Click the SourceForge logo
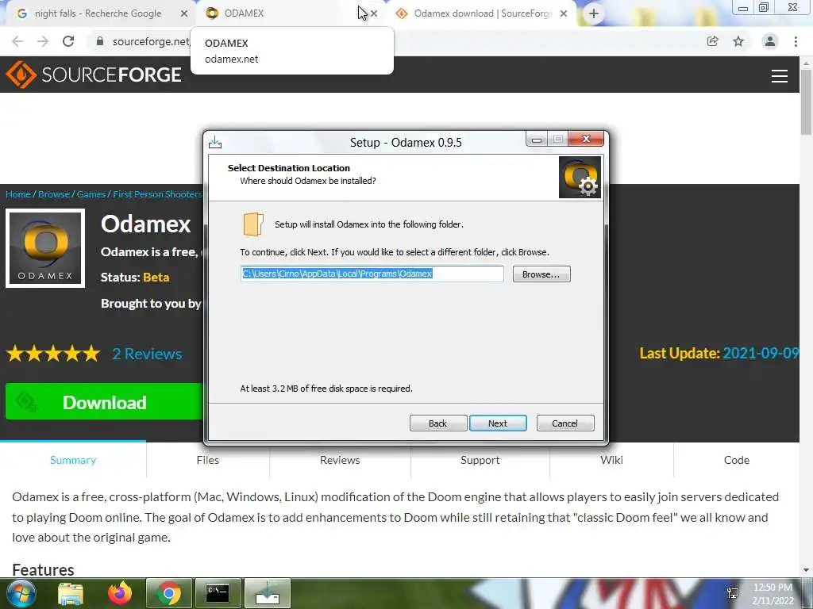 [94, 75]
